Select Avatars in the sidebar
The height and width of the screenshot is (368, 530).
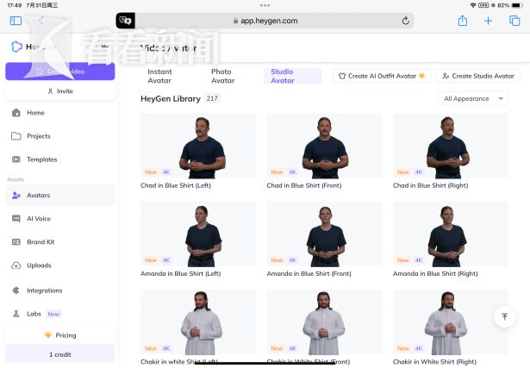(60, 195)
